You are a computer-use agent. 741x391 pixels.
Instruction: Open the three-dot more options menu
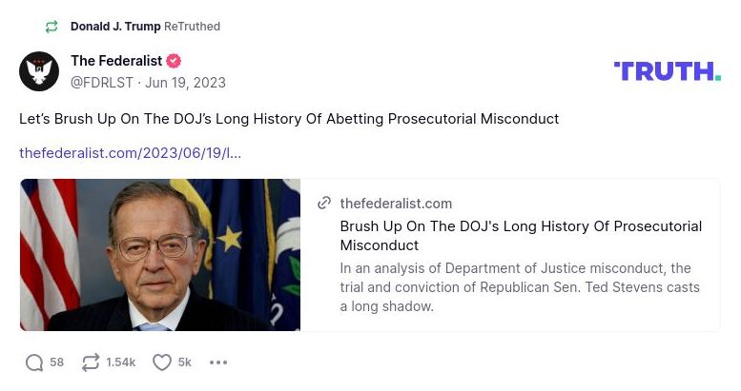coord(218,362)
